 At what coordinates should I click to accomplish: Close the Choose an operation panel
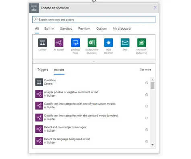[x=155, y=7]
